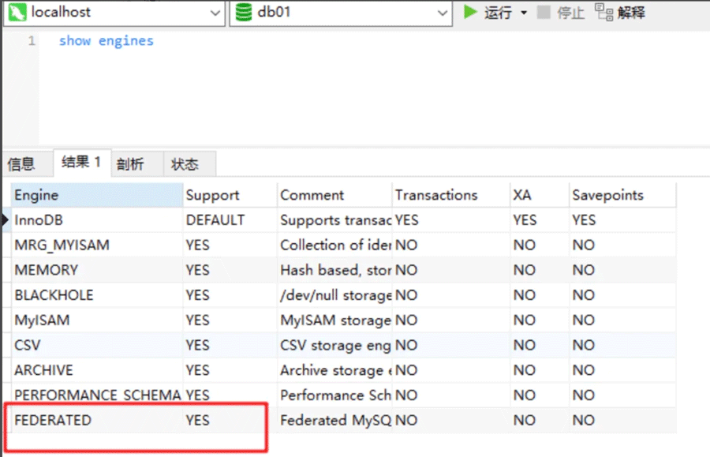
Task: Click the '/dev/null storage' comment cell
Action: pyautogui.click(x=334, y=295)
